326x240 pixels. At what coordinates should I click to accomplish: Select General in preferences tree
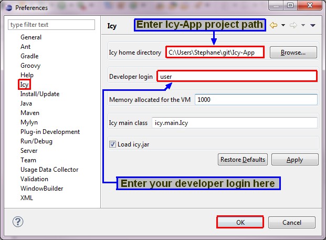click(x=31, y=37)
